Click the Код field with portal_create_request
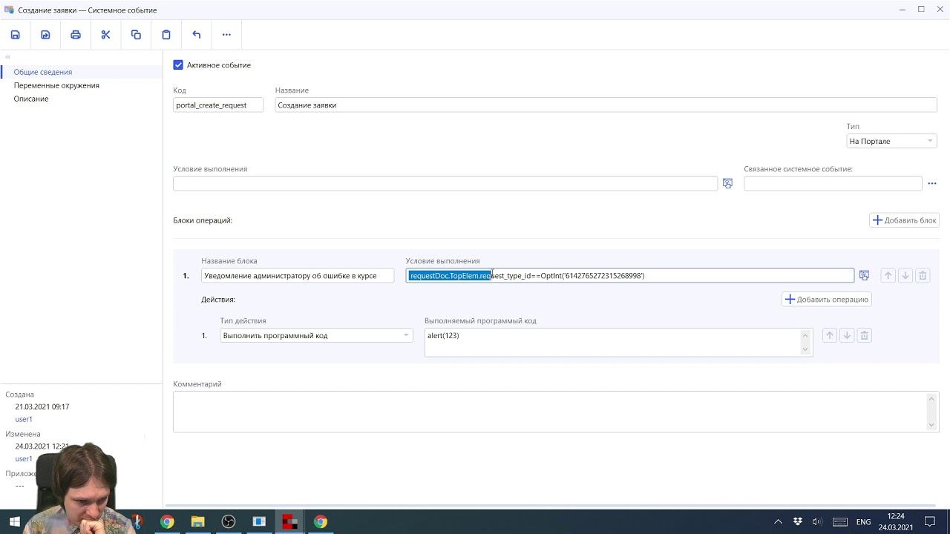The image size is (950, 534). pyautogui.click(x=218, y=105)
